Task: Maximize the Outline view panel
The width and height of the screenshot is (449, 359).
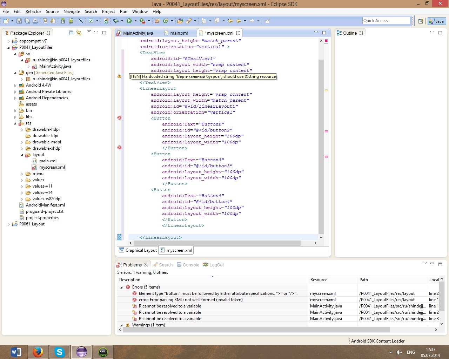Action: [440, 32]
